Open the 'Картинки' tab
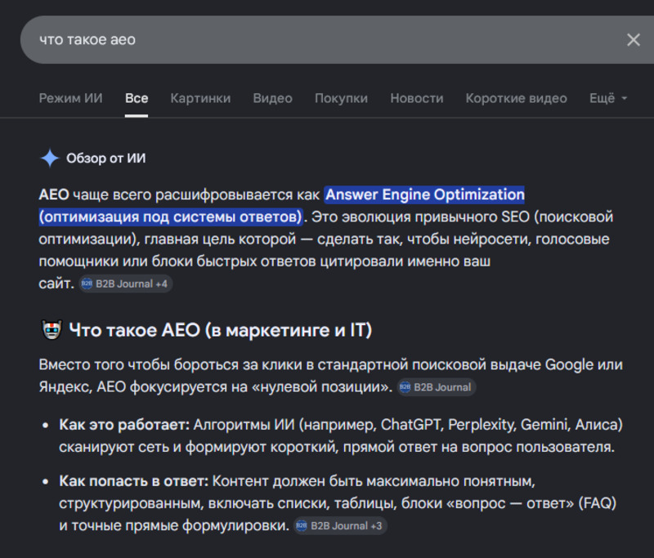This screenshot has height=558, width=654. [x=200, y=98]
